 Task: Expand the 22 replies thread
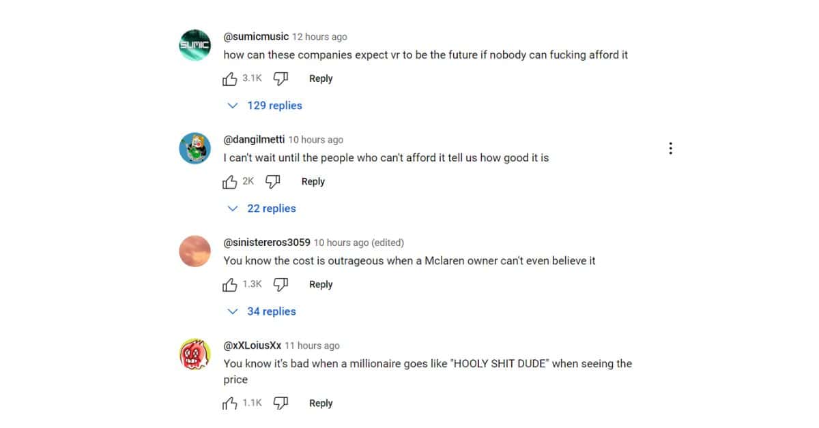[x=263, y=209]
